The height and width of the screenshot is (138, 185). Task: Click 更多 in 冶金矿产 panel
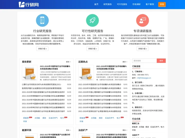click(x=125, y=130)
